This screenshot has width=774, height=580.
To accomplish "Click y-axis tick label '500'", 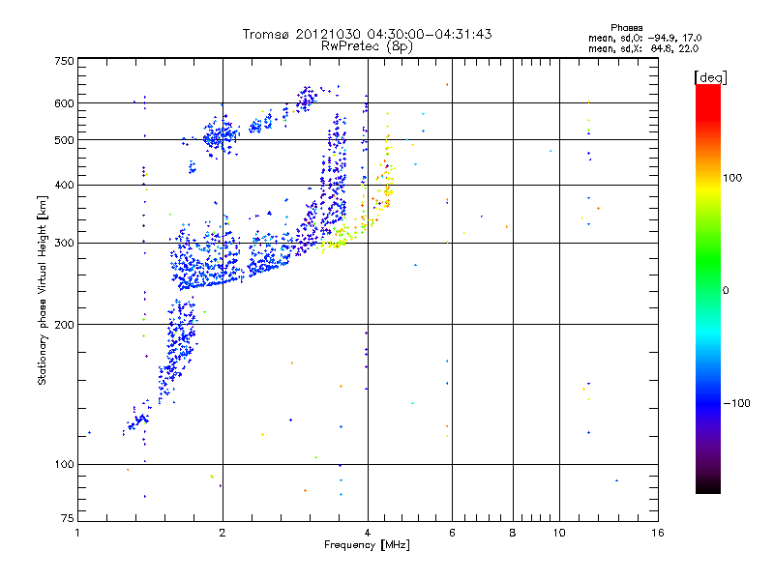I will pos(64,140).
